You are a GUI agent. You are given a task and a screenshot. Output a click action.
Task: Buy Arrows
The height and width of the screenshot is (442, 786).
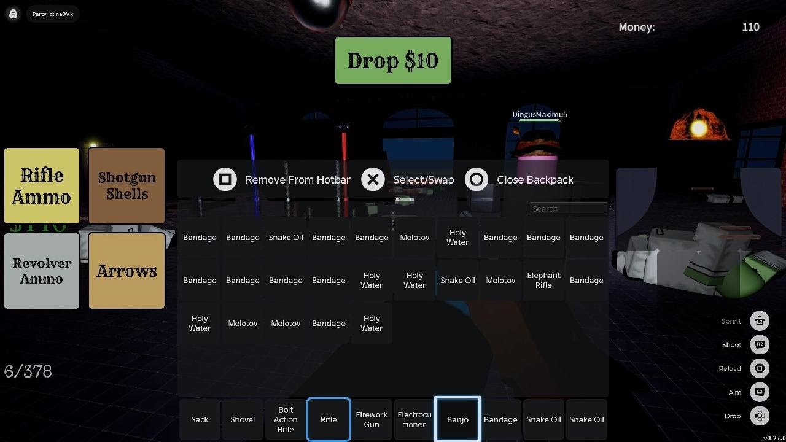click(x=126, y=271)
